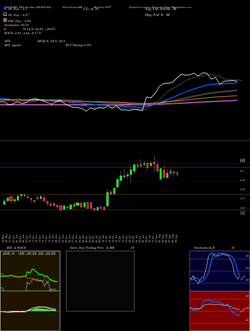Click the MunafaSutra.com site title link
This screenshot has height=331, width=250.
pos(182,7)
